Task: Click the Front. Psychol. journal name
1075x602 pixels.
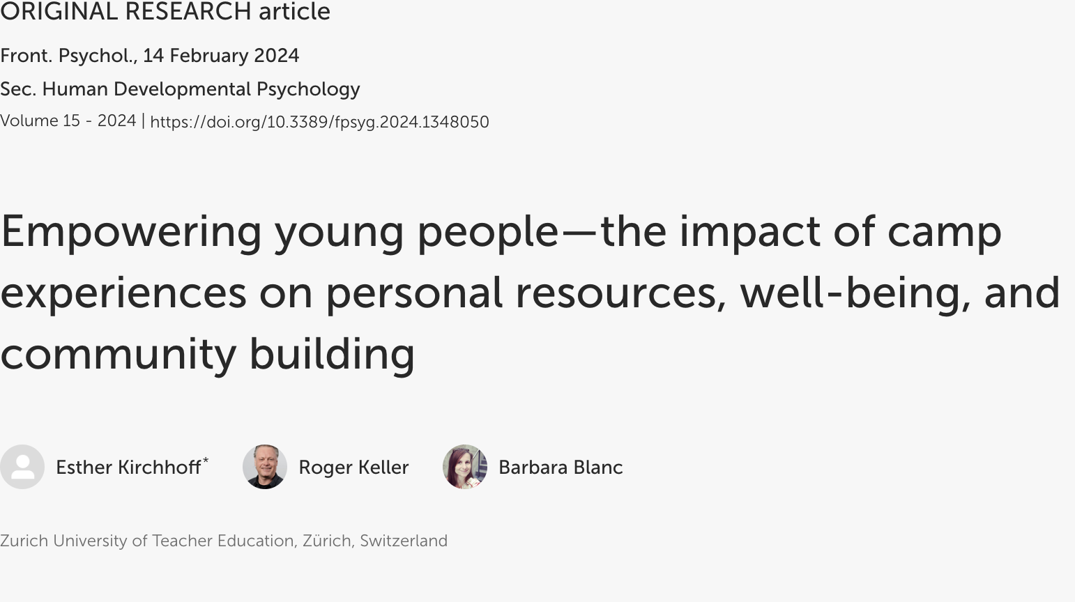Action: tap(68, 56)
